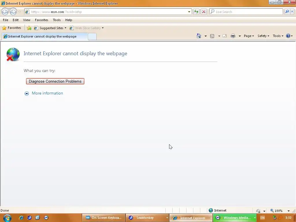This screenshot has width=296, height=222.
Task: Launch Windows Media Player from Quick Launch
Action: pos(46,218)
